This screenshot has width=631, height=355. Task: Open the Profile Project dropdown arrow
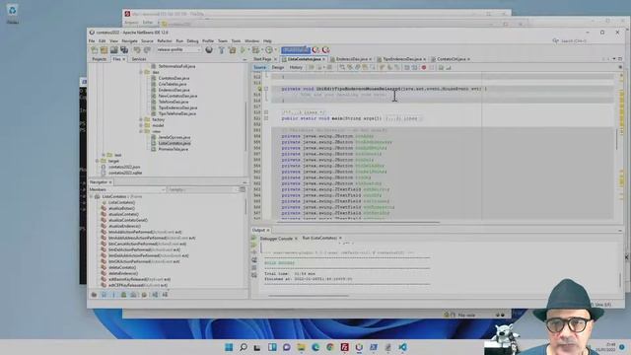(x=275, y=50)
